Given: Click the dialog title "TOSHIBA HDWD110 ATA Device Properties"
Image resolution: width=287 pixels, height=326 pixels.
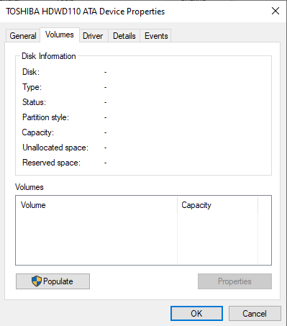Looking at the screenshot, I should click(86, 12).
